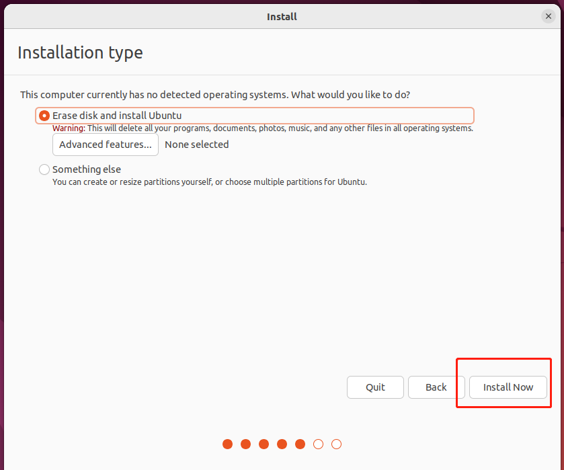Screen dimensions: 564x470
Task: Click the first empty progress dot
Action: (319, 444)
